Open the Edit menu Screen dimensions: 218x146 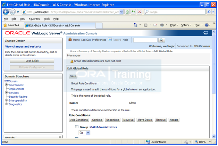click(14, 19)
